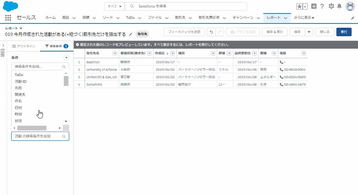The image size is (358, 195).
Task: Open the 種別 column menu arrow
Action: [213, 53]
